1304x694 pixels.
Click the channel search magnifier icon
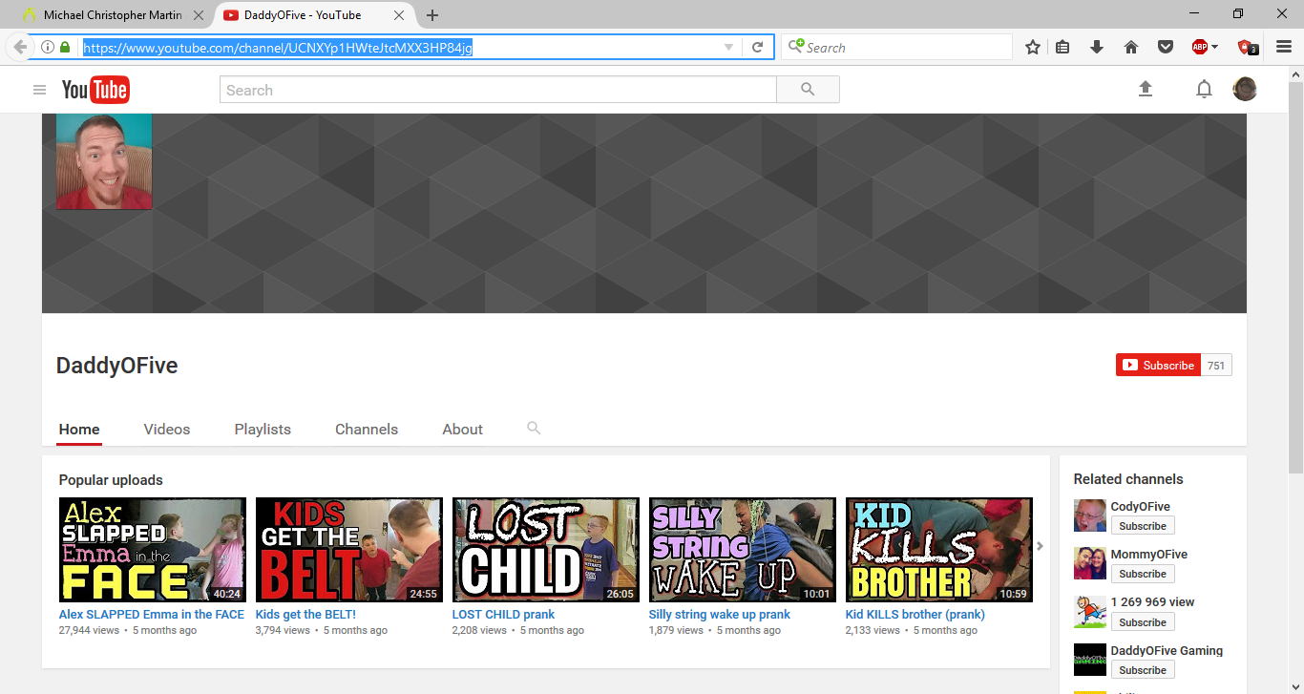click(534, 429)
